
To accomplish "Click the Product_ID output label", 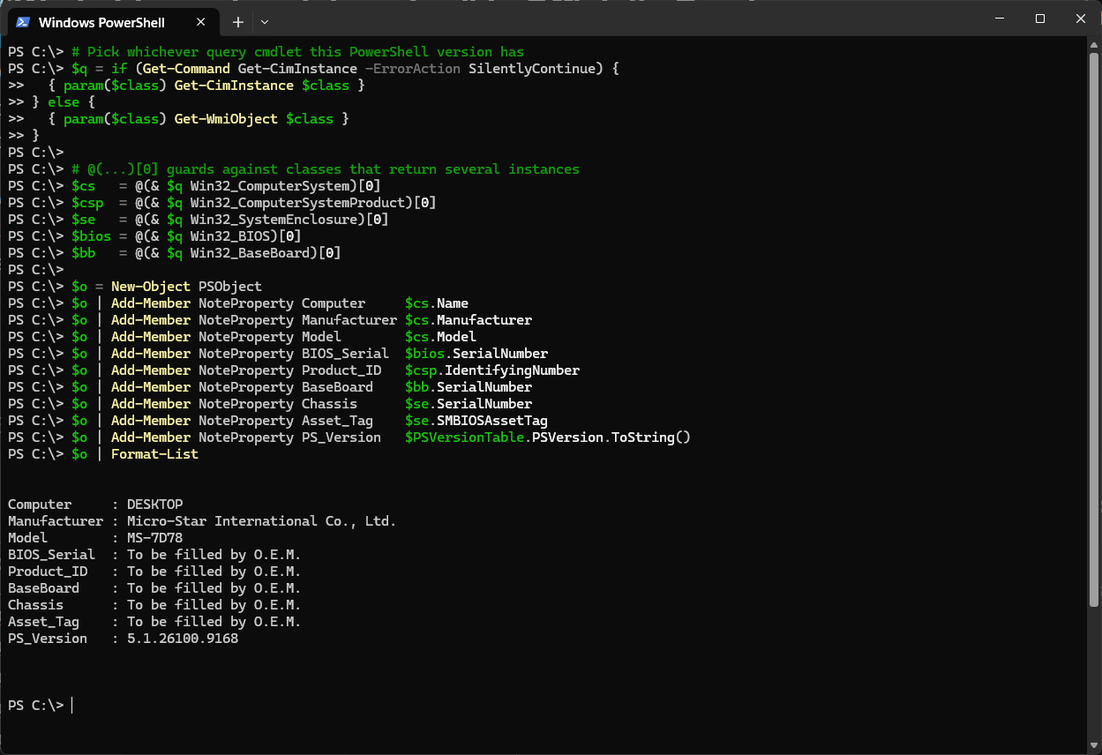I will [48, 572].
